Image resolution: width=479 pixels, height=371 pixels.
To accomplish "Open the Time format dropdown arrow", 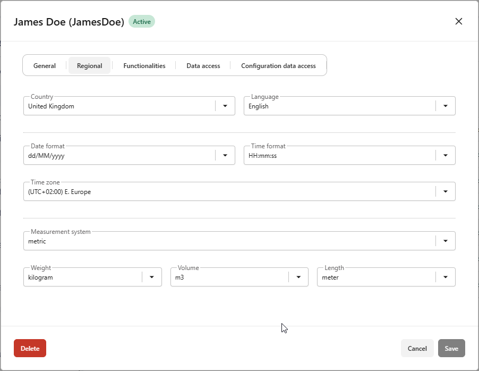I will (446, 156).
